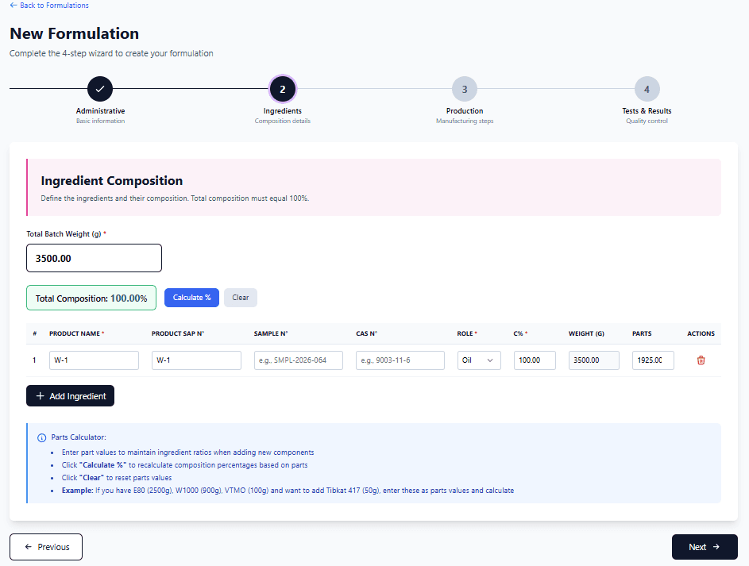Click the Administrative step checkmark circle
This screenshot has width=749, height=566.
tap(100, 89)
